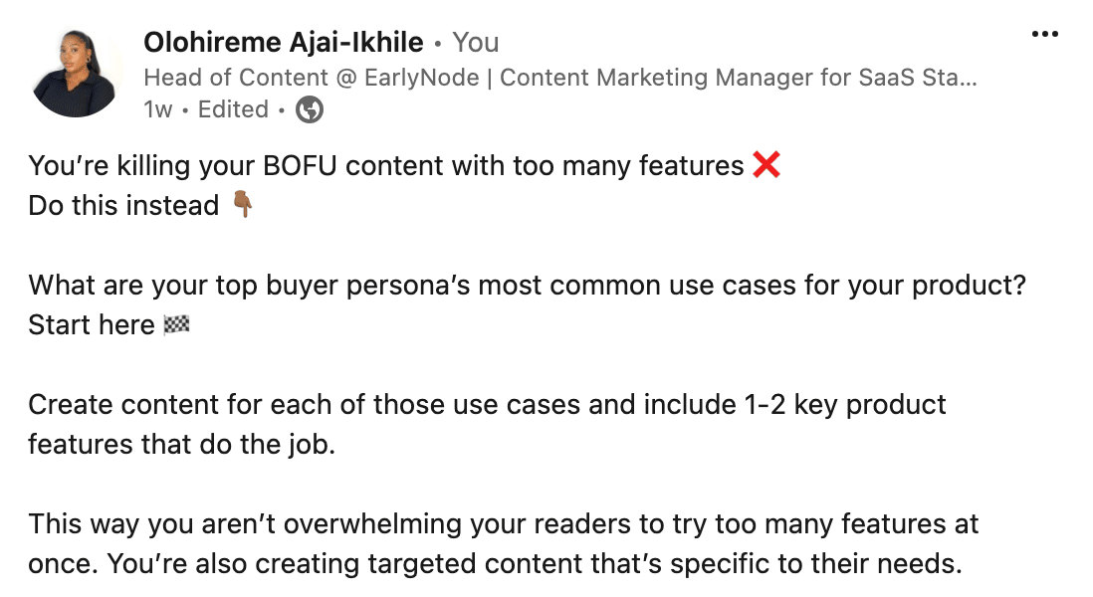Click the Do this instead text
This screenshot has width=1093, height=597.
click(x=123, y=206)
